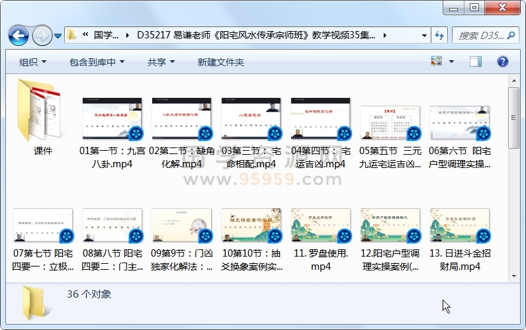The width and height of the screenshot is (526, 330).
Task: Click the Refresh button beside address bar
Action: pyautogui.click(x=439, y=35)
